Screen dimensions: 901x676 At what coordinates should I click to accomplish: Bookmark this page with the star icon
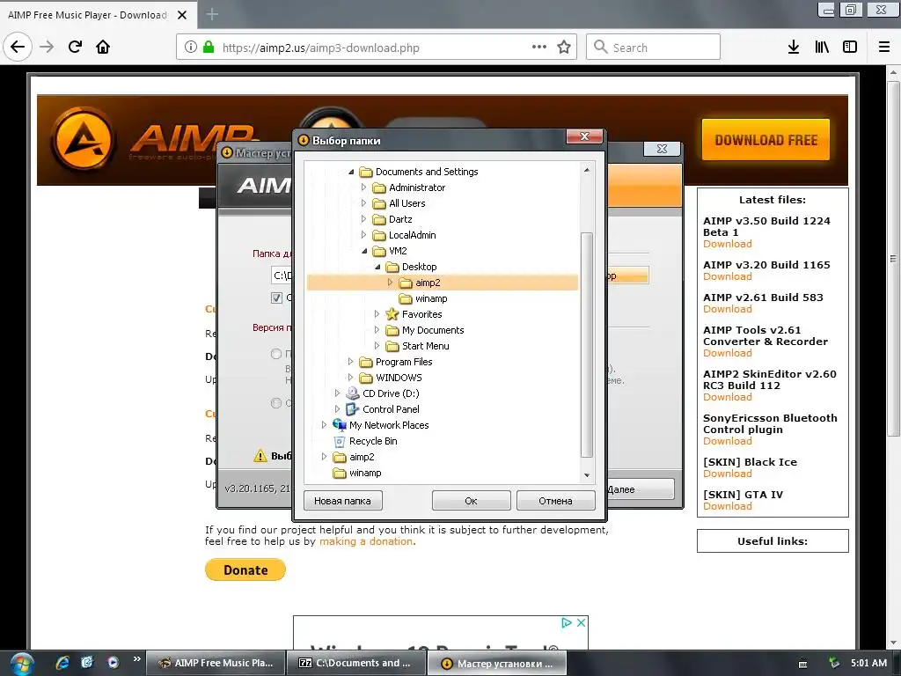click(x=564, y=47)
